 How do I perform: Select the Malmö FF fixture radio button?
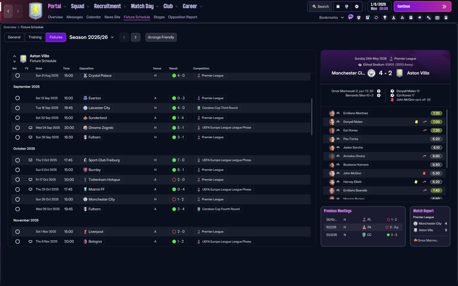(18, 189)
